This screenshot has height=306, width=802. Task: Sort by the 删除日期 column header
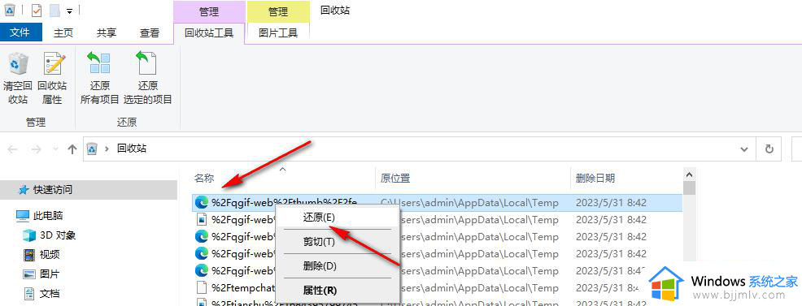click(595, 179)
